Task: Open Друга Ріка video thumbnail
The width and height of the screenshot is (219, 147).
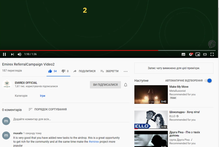Action: [151, 139]
